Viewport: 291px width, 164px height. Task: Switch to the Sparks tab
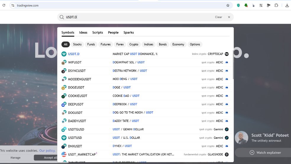129,33
